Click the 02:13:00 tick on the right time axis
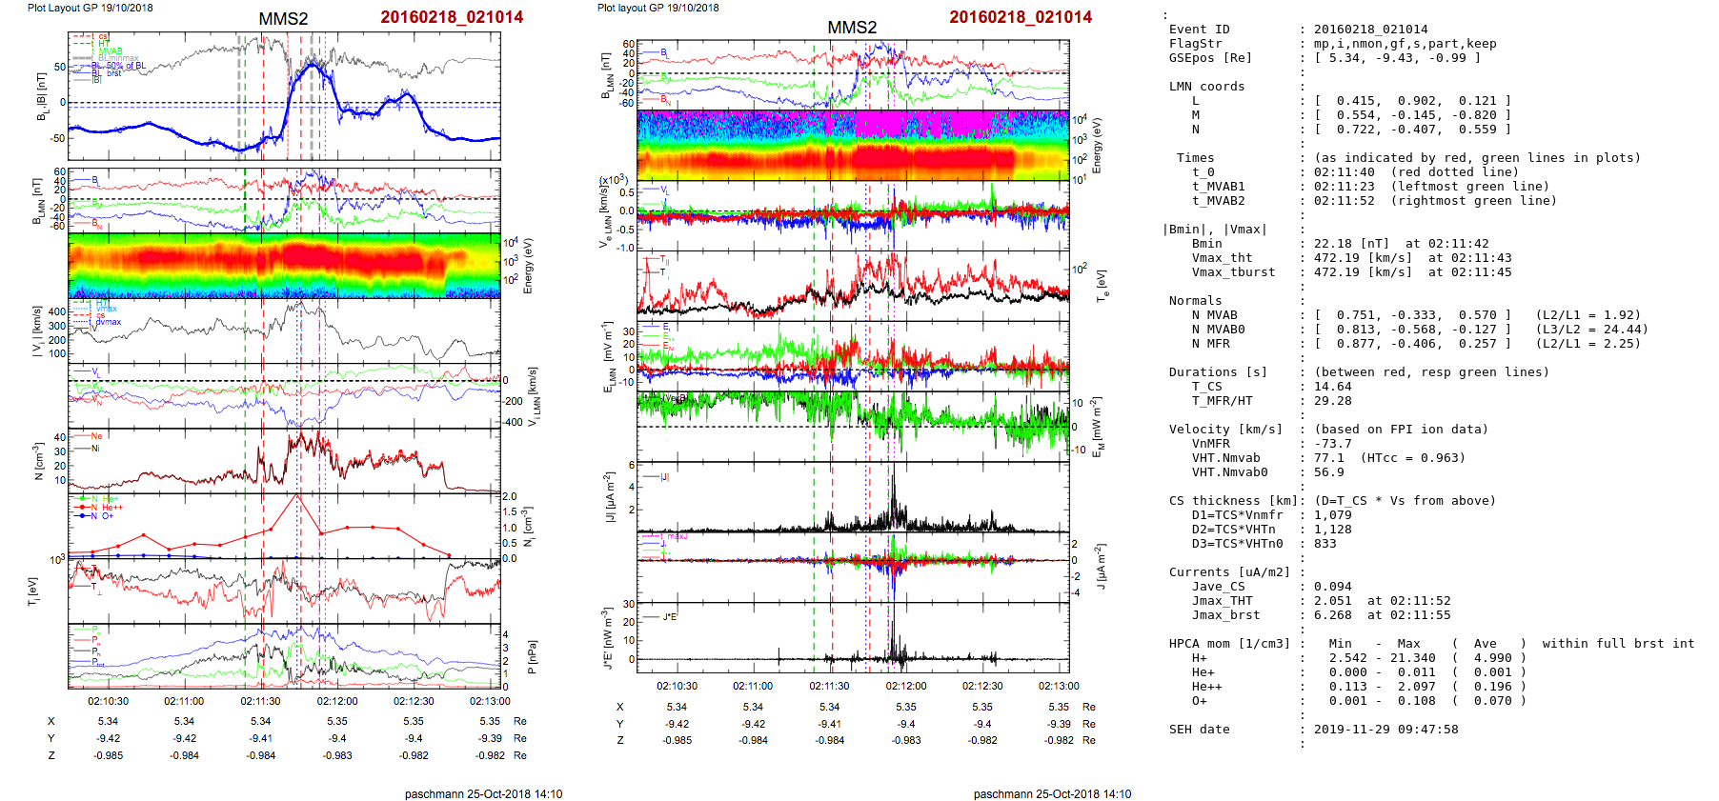Screen dimensions: 1719x801 pos(1059,686)
